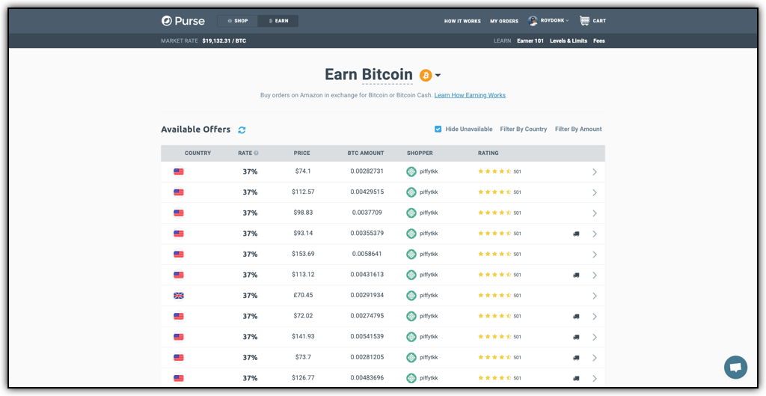Open the live chat bubble
Viewport: 766px width, 396px height.
(736, 367)
